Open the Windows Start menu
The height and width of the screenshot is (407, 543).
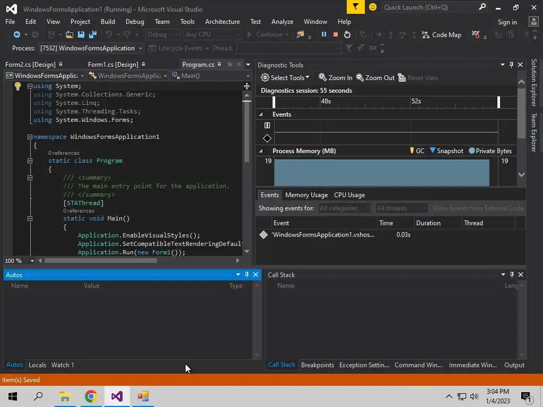coord(13,396)
